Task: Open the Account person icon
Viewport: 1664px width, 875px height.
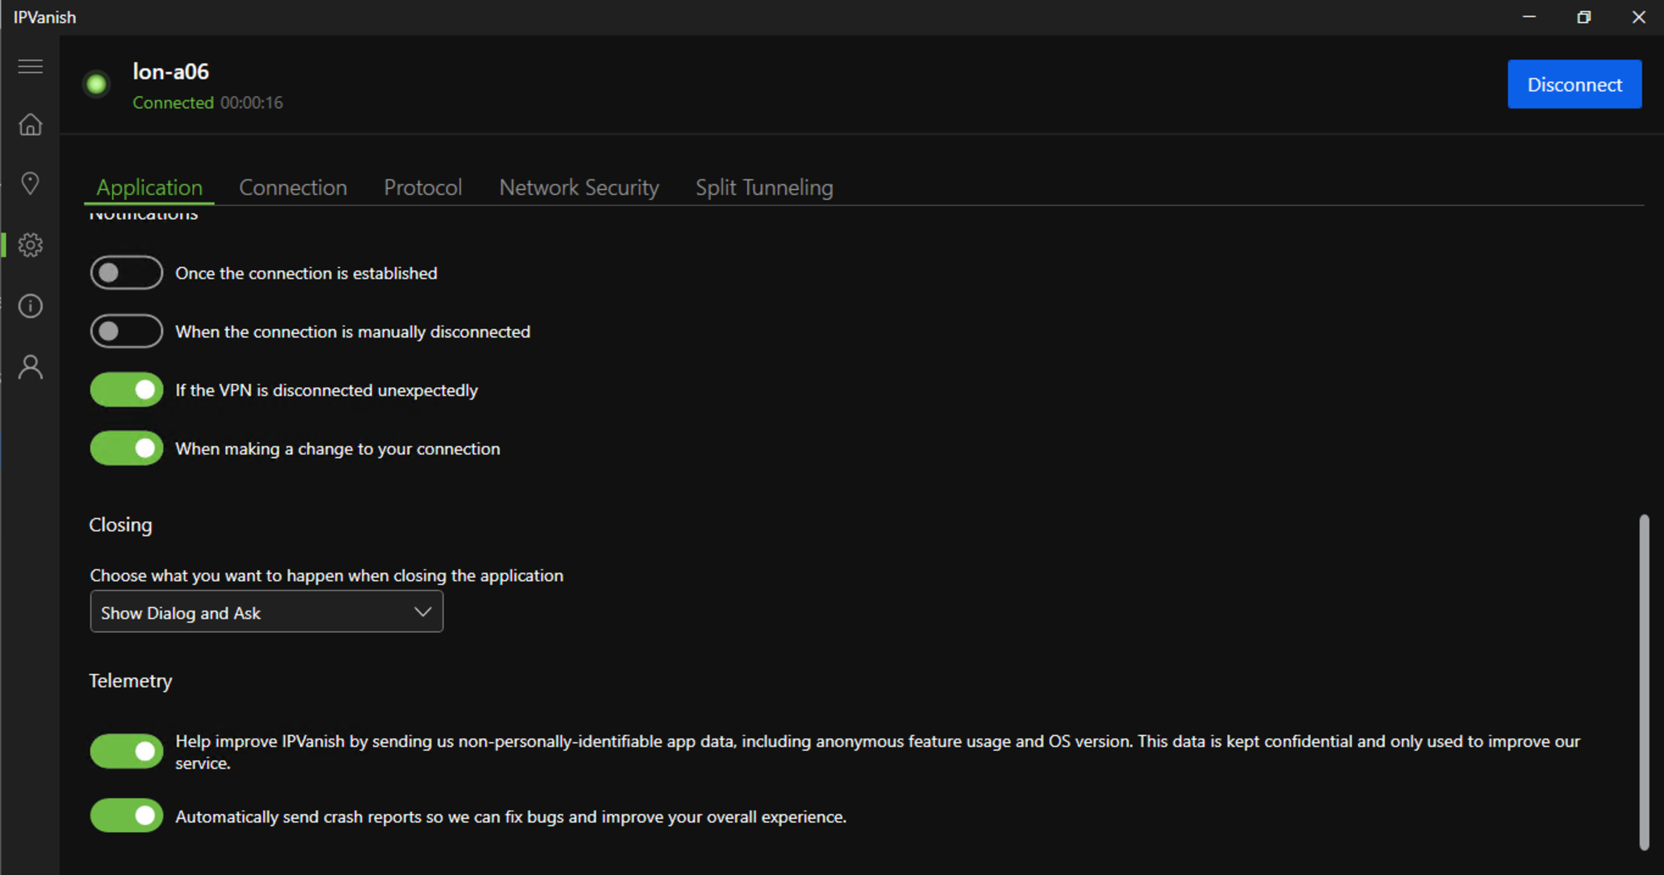Action: 30,367
